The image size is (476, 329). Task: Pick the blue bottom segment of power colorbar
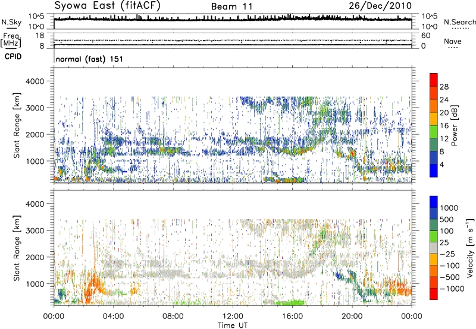(434, 170)
